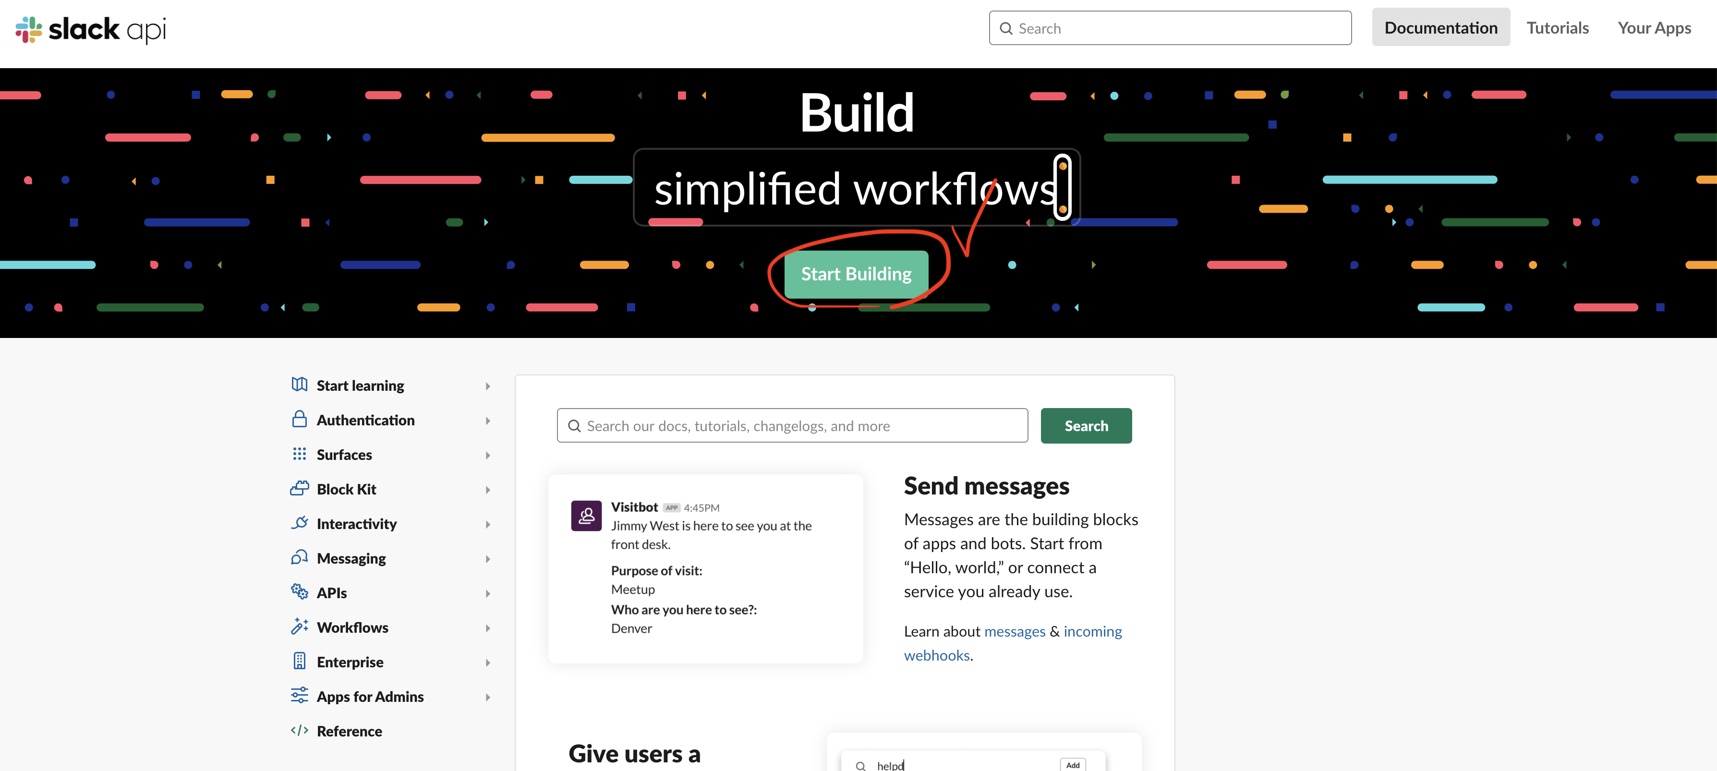The width and height of the screenshot is (1717, 771).
Task: Open Your Apps from top navigation
Action: pyautogui.click(x=1654, y=28)
